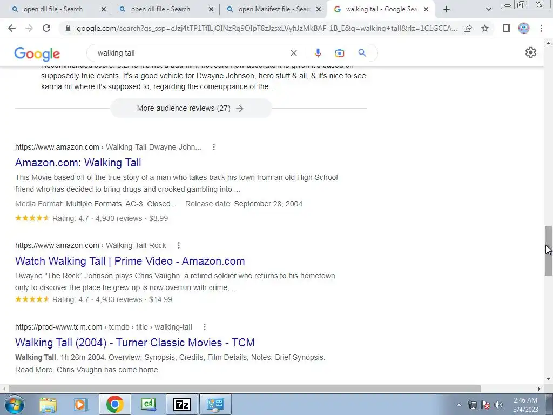Click the $8.99 price text
Screen dimensions: 553x415
pos(158,218)
